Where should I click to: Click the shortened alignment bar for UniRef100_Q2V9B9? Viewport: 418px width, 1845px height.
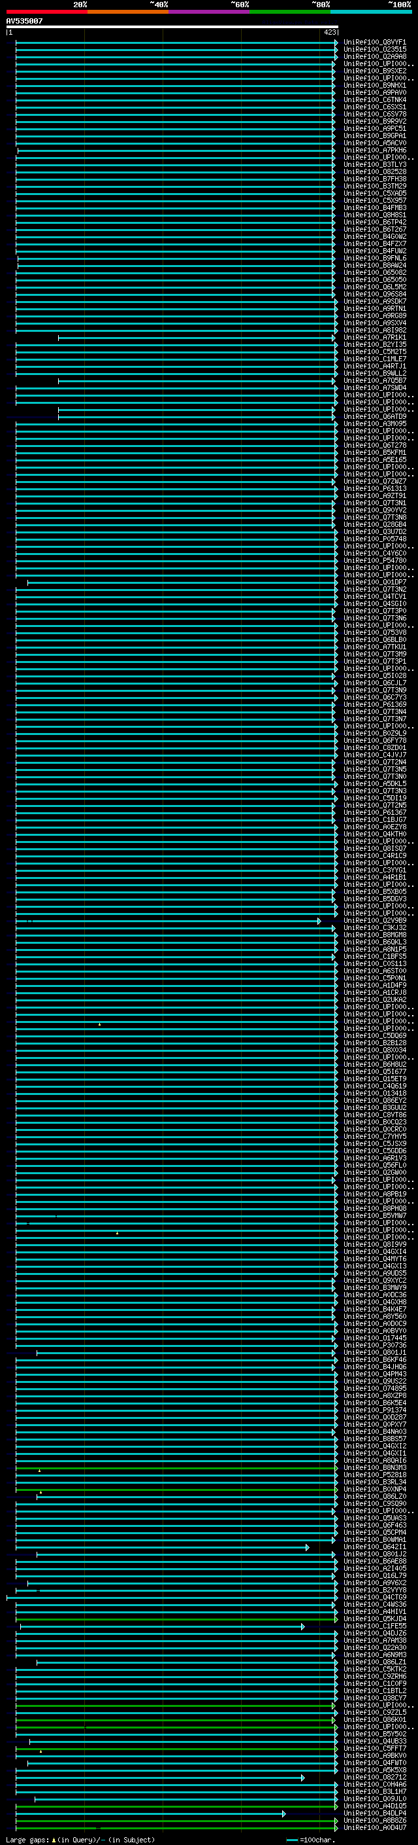169,921
